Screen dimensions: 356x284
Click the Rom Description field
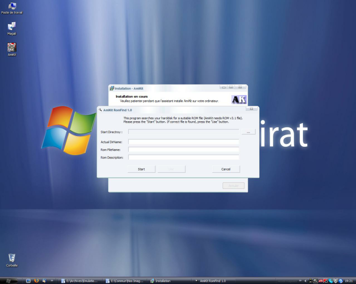point(183,157)
